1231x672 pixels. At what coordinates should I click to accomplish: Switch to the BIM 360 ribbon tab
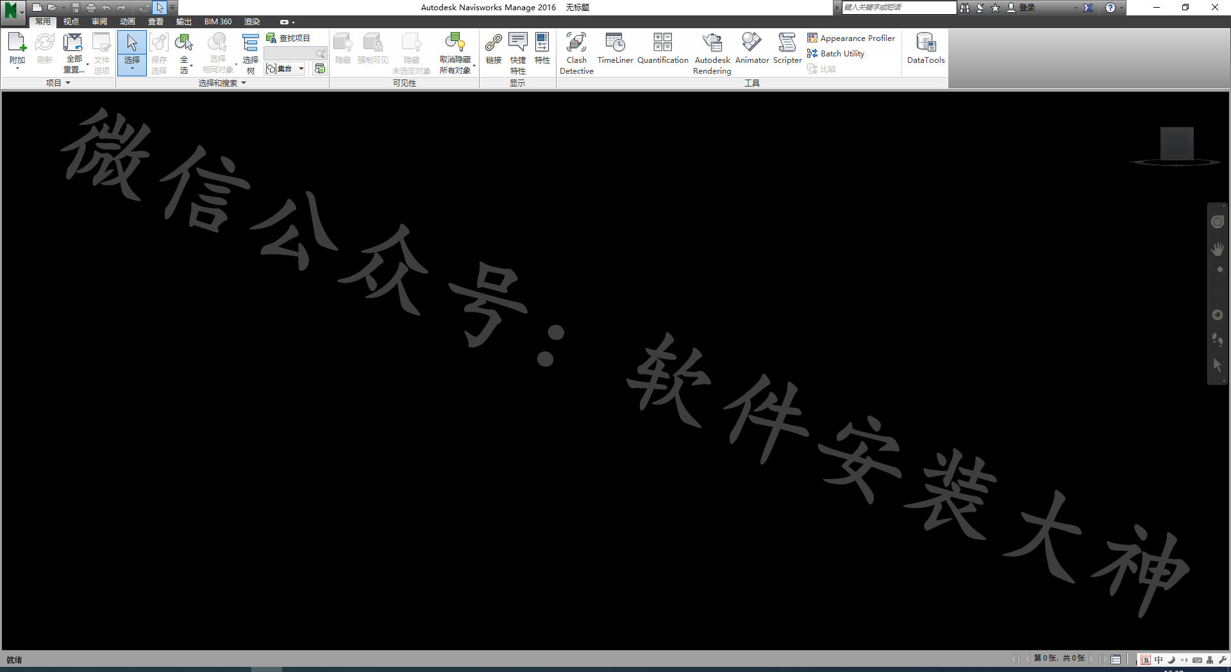pos(218,22)
